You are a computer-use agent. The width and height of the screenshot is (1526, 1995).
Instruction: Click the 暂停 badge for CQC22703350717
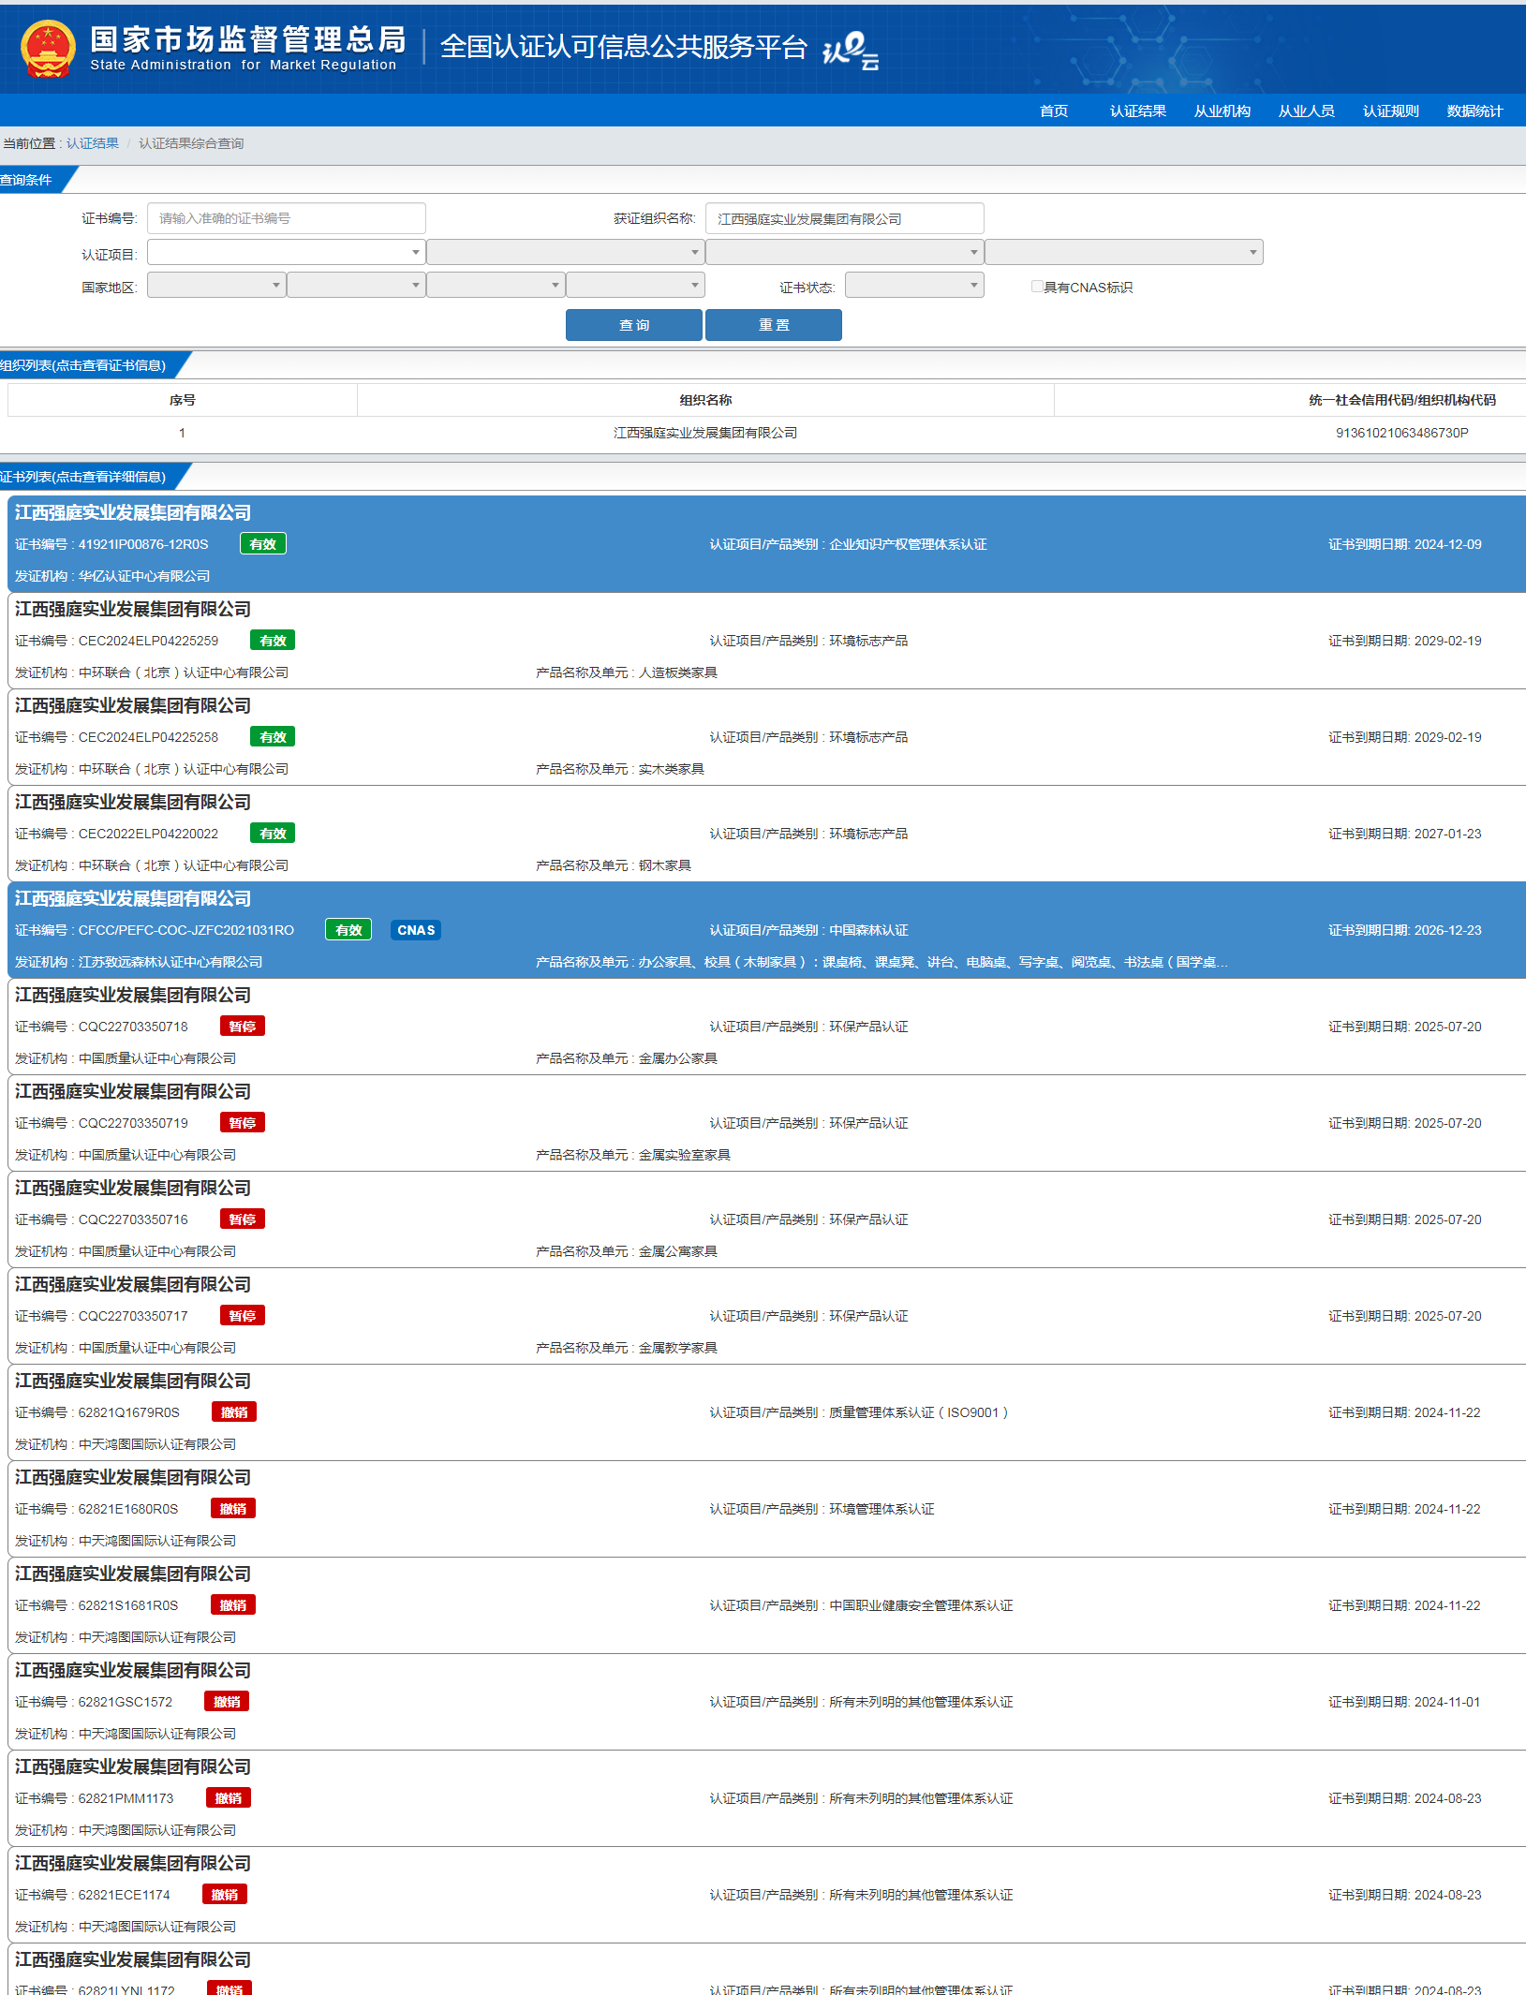[243, 1316]
